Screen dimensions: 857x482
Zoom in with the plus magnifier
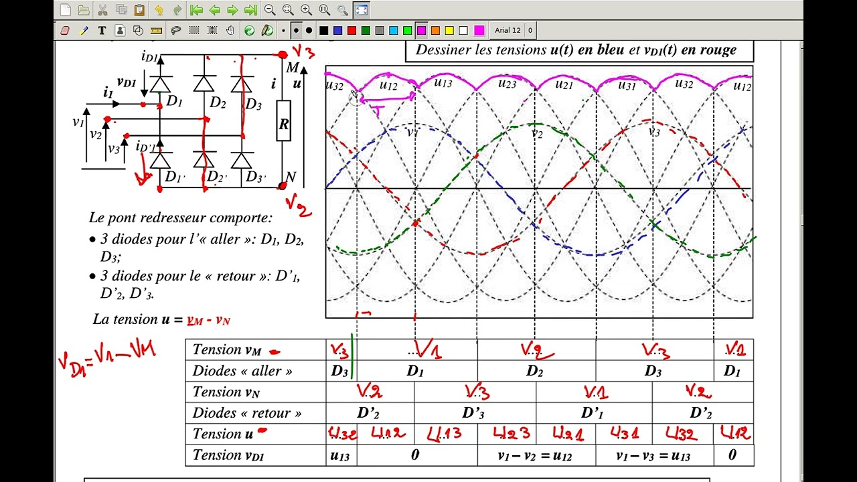[306, 10]
